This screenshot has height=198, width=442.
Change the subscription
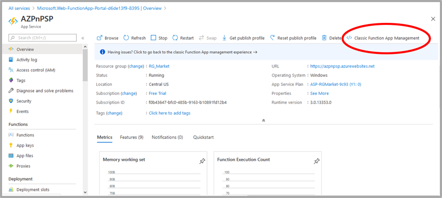pyautogui.click(x=129, y=93)
